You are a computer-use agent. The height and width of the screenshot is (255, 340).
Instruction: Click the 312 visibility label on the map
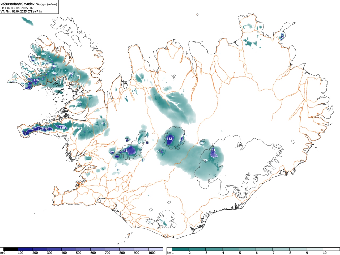pos(104,123)
